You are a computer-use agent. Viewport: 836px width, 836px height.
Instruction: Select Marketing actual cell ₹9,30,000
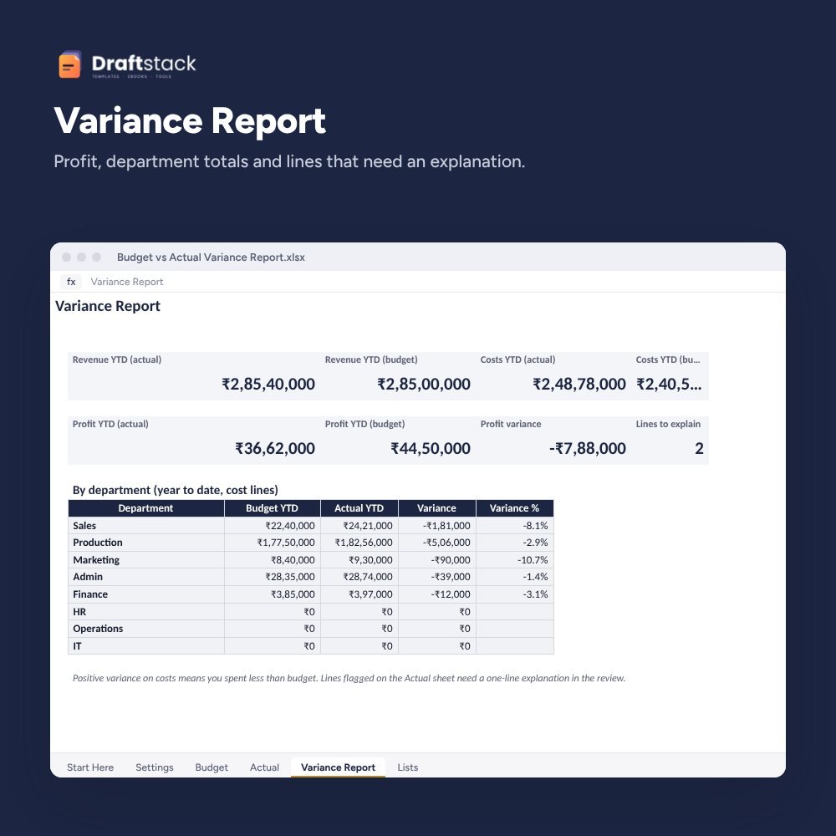[x=359, y=560]
